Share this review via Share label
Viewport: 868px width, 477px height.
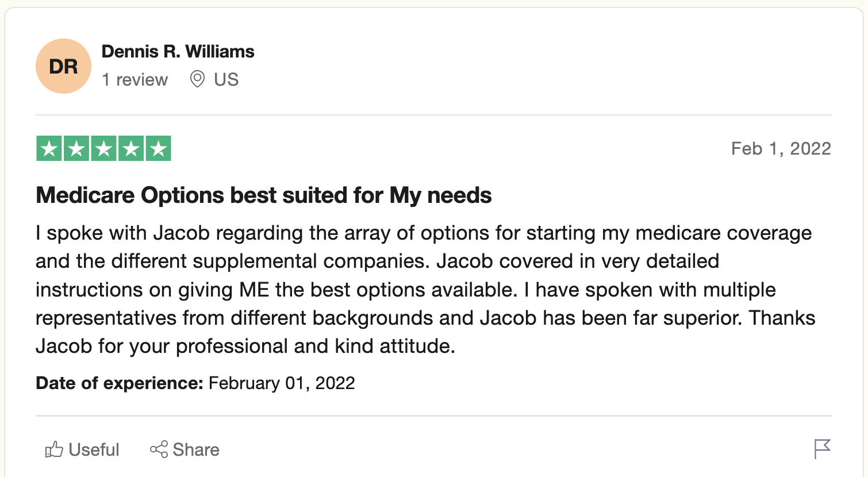click(x=196, y=449)
